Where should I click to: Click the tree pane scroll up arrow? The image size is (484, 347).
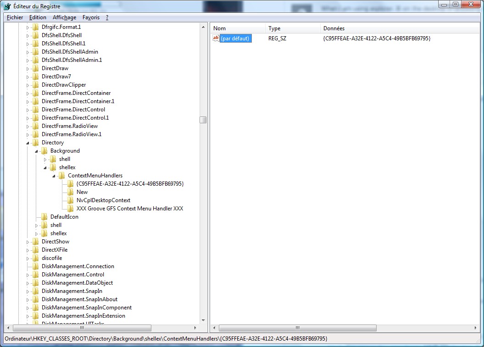(203, 27)
